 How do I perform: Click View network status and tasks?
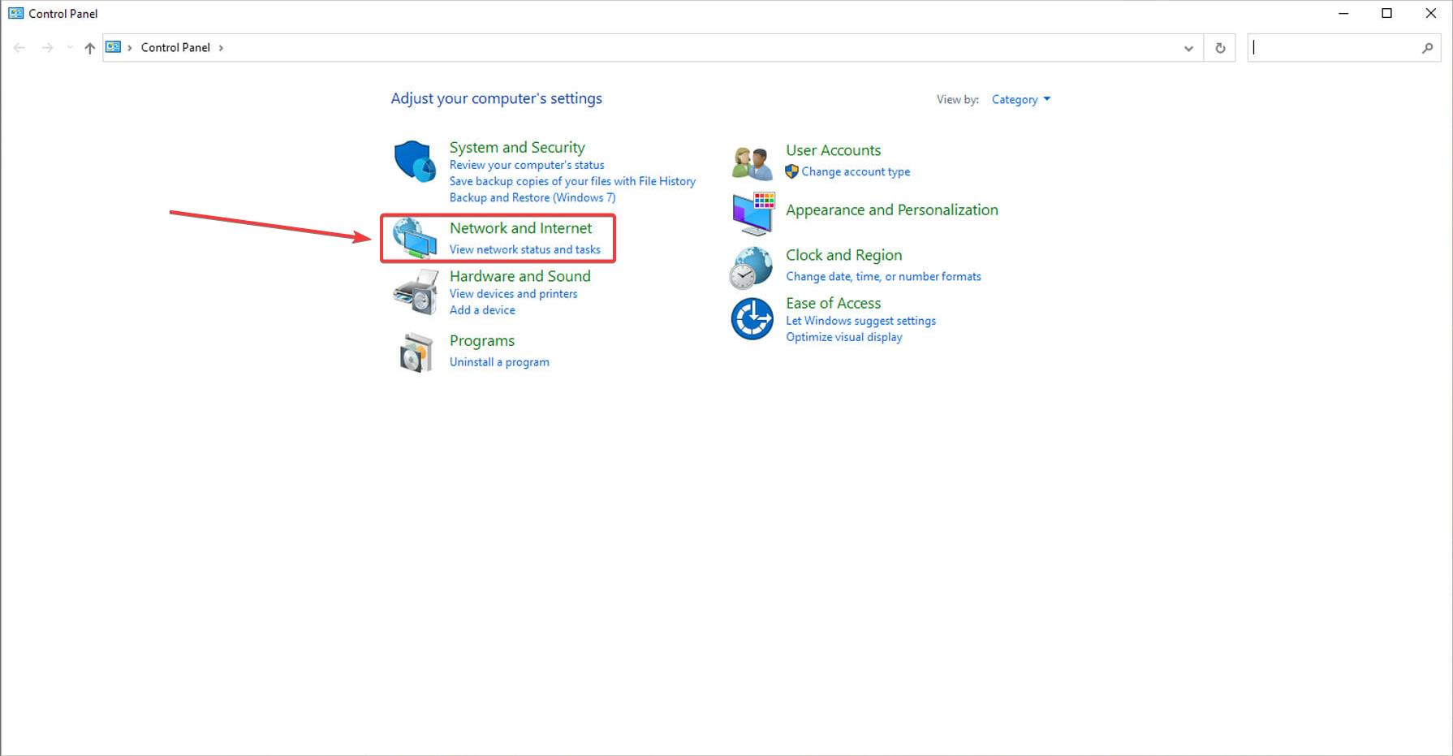pos(525,249)
